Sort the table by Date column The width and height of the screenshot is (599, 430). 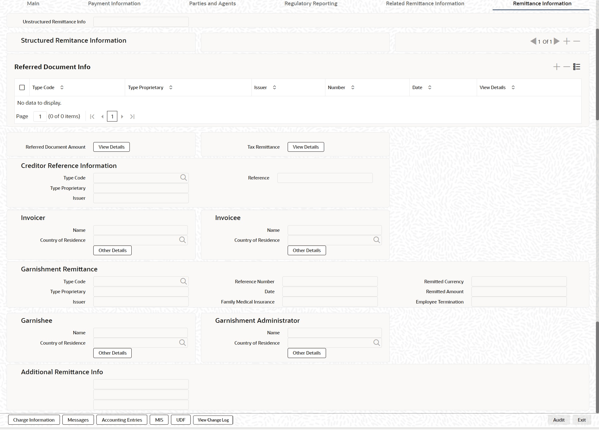[x=430, y=88]
